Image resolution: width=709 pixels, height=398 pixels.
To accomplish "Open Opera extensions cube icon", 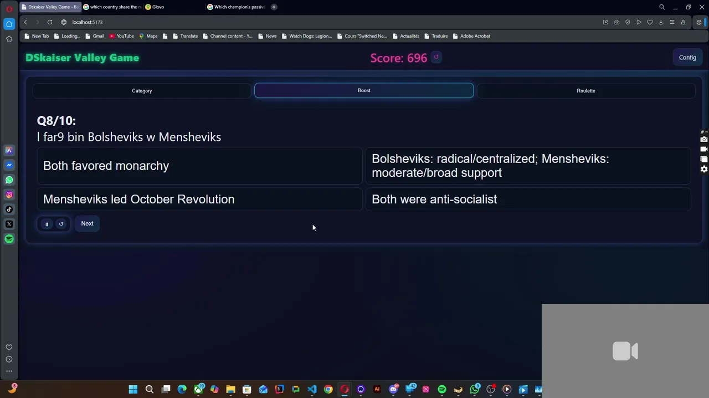I will click(x=699, y=22).
